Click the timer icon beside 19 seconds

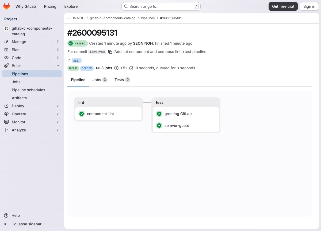tap(131, 68)
